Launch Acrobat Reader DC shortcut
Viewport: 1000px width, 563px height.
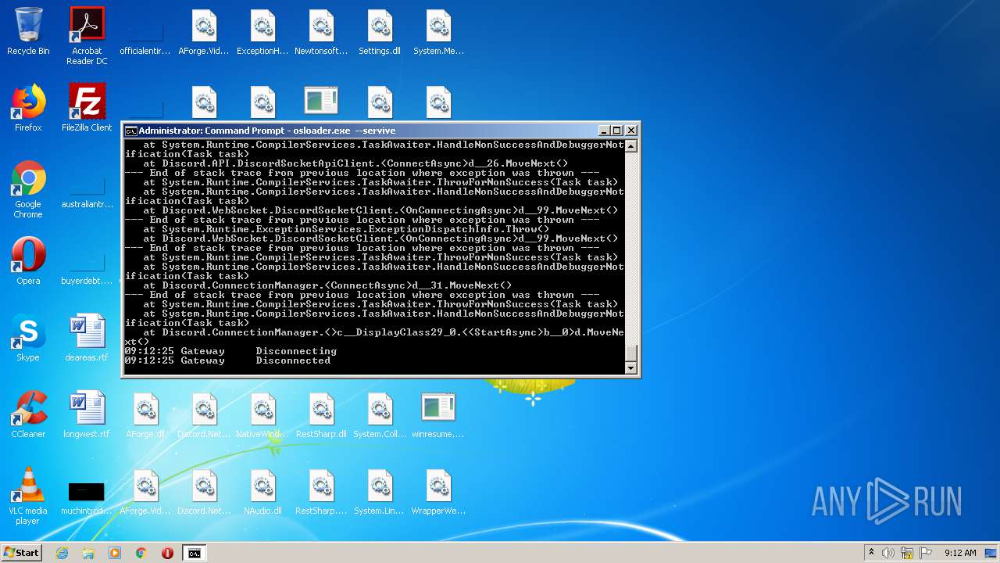pyautogui.click(x=87, y=37)
